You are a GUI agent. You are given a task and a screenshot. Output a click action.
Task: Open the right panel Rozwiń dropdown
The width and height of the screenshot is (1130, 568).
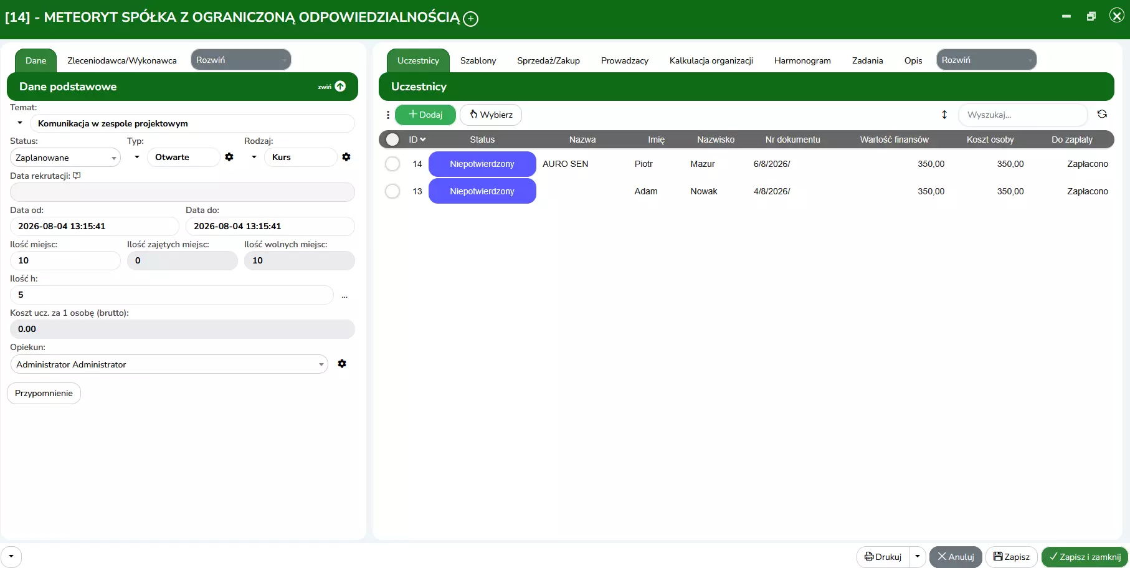987,60
